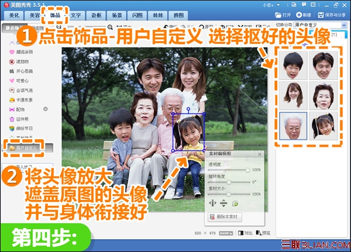Click the zoom magnifier icon in toolbar
This screenshot has height=252, width=351.
pyautogui.click(x=110, y=27)
